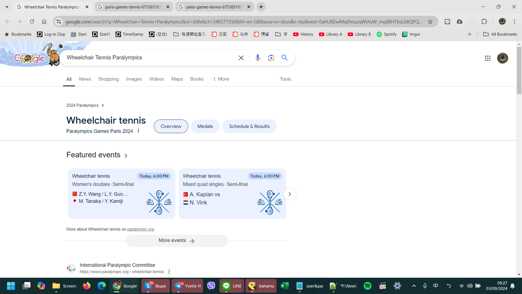Screen dimensions: 522x294
Task: Open the LINE taskbar button
Action: pos(232,286)
